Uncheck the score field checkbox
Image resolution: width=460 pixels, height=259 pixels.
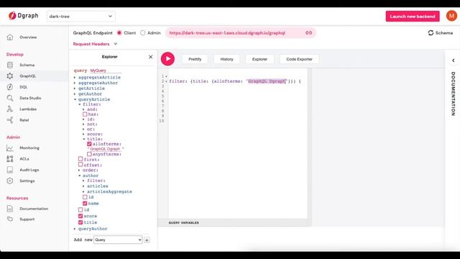point(80,216)
